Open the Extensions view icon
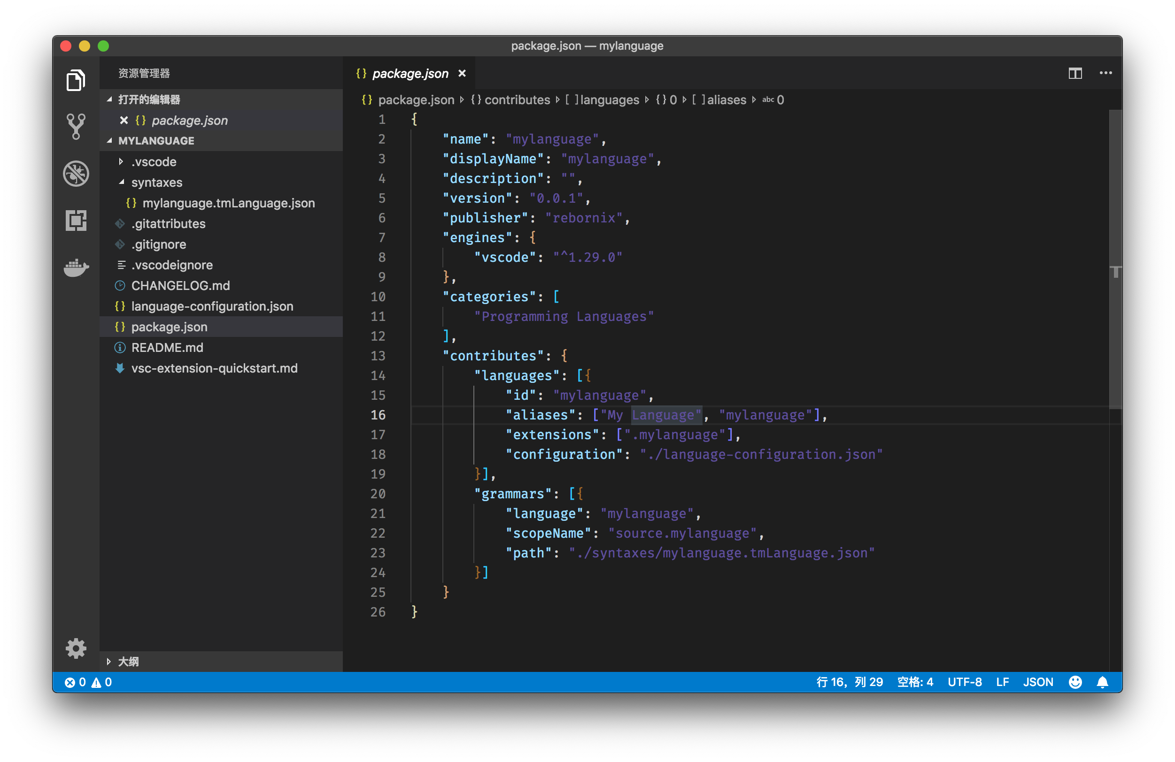The width and height of the screenshot is (1175, 762). point(76,221)
